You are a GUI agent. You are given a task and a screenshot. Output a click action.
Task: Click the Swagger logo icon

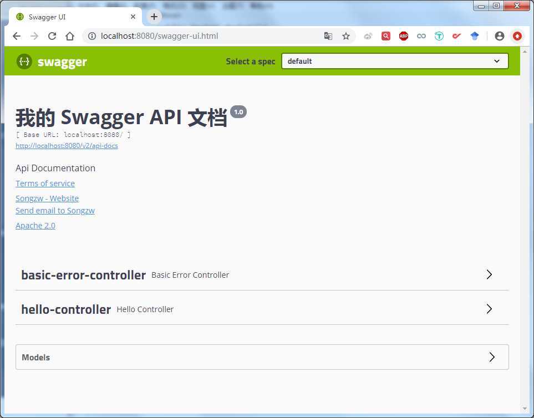[24, 62]
